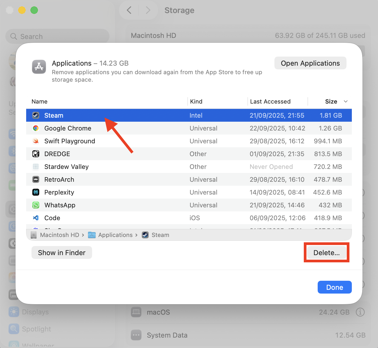Click the Google Chrome app icon

36,128
